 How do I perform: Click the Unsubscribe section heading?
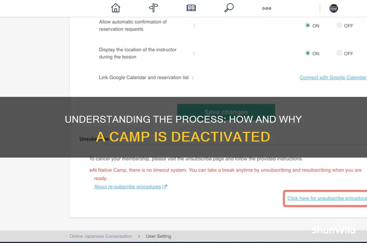(94, 139)
